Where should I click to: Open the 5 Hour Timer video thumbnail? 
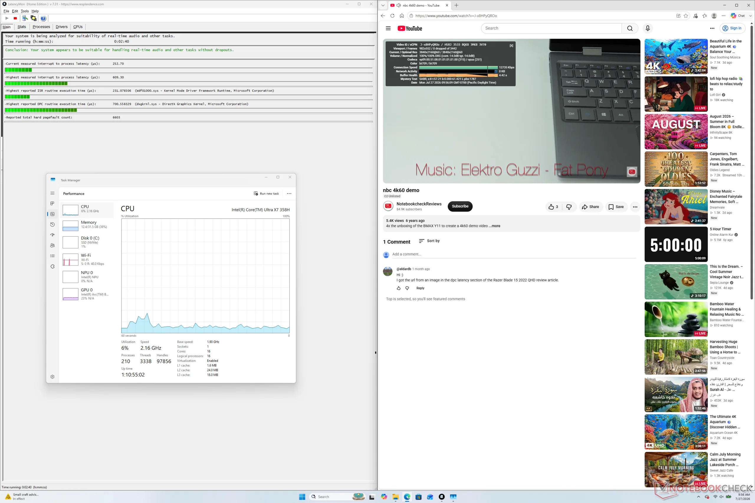pyautogui.click(x=676, y=245)
